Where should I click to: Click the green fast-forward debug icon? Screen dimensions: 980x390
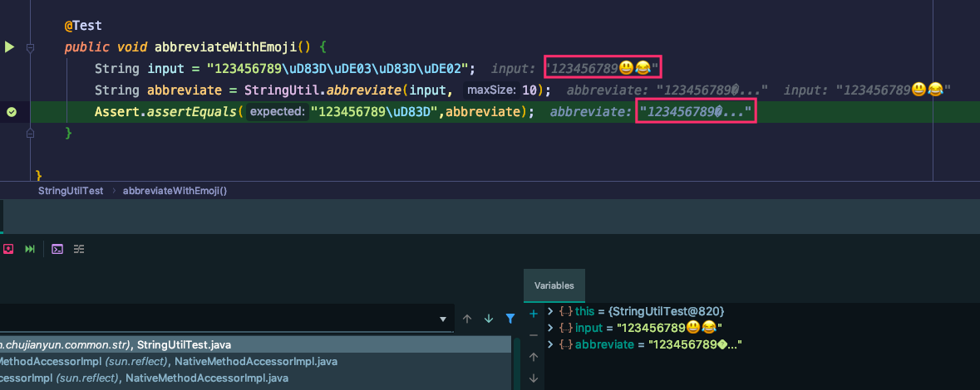pos(29,249)
